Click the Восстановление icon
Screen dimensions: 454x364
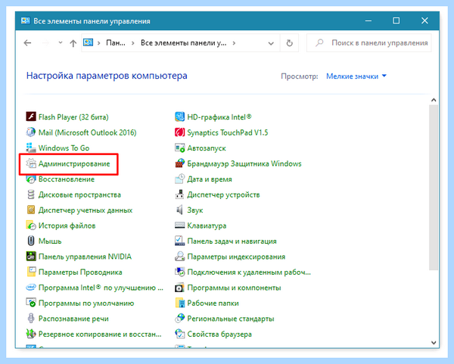(31, 179)
